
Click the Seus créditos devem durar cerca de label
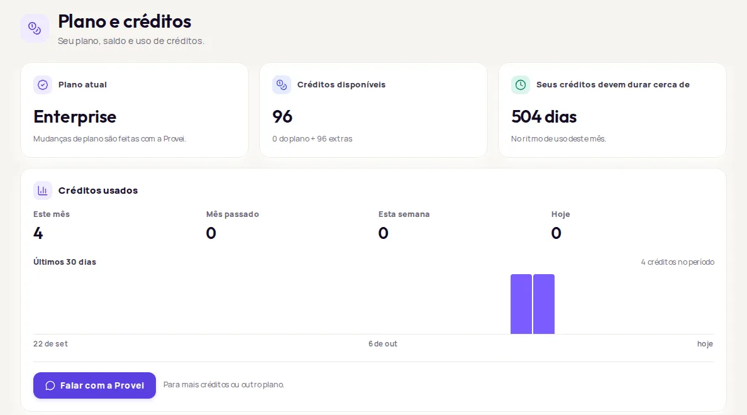pos(612,85)
